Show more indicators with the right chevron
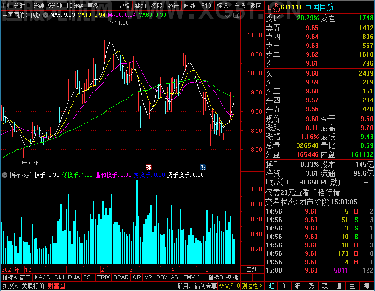Screen dimensions: 375x291 (x=200, y=277)
